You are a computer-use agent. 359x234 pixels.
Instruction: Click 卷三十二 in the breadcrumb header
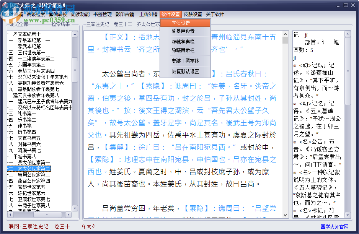pos(123,24)
